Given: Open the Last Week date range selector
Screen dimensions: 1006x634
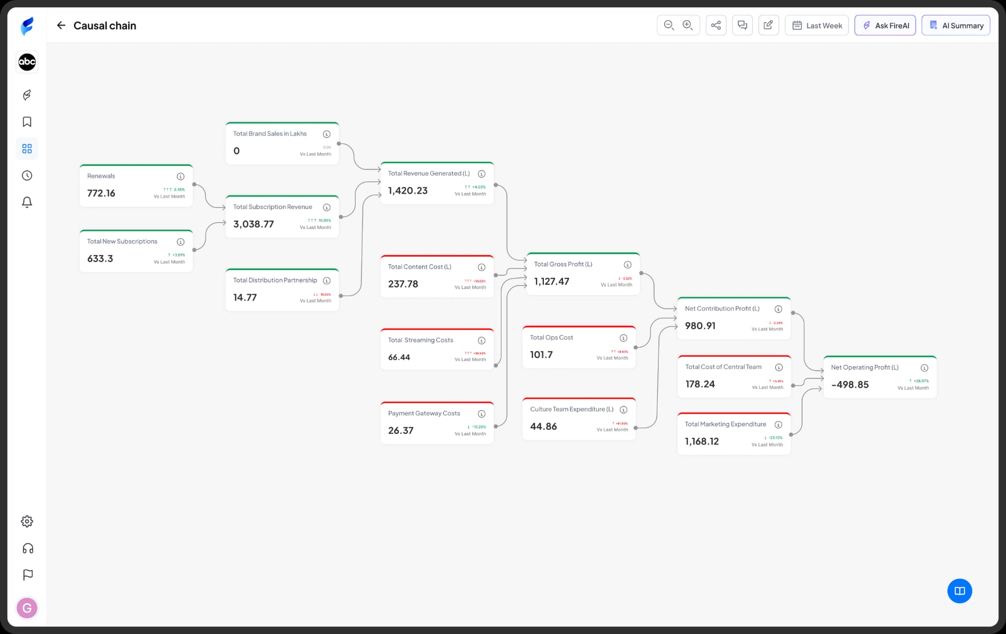Looking at the screenshot, I should [x=817, y=25].
